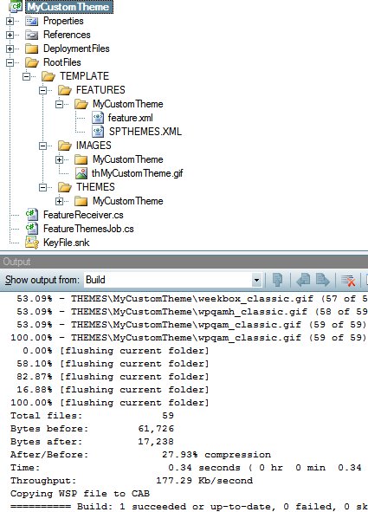Click folder icon of MyCustomTheme under THEMES
The image size is (368, 512).
81,201
